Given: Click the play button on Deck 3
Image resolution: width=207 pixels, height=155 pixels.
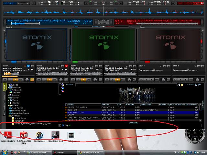Looking at the screenshot, I should click(83, 80).
